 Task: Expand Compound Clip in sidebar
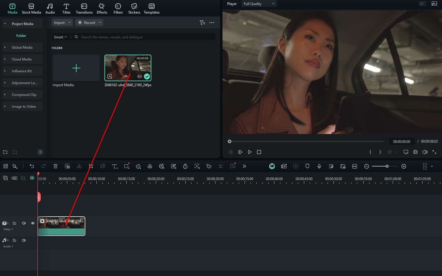coord(5,94)
